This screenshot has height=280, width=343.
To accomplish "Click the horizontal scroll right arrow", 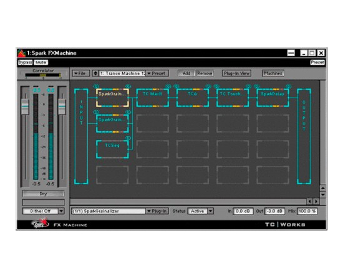I will coord(316,202).
